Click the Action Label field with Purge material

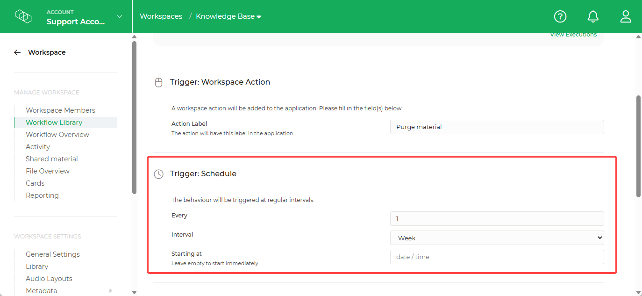click(x=497, y=127)
